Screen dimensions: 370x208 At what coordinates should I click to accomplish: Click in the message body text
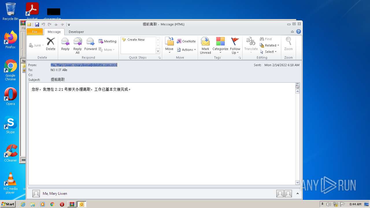(x=81, y=90)
